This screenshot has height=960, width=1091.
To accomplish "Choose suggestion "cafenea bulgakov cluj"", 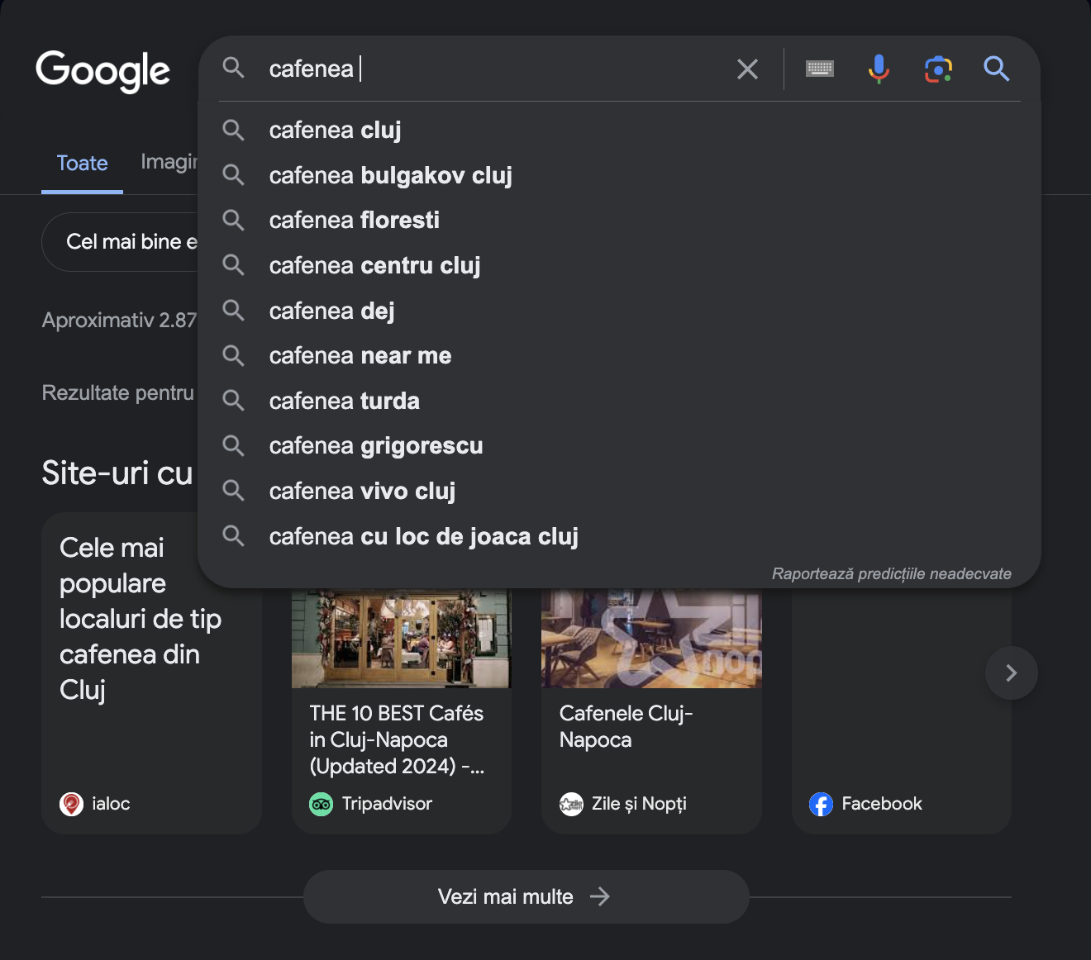I will coord(390,176).
